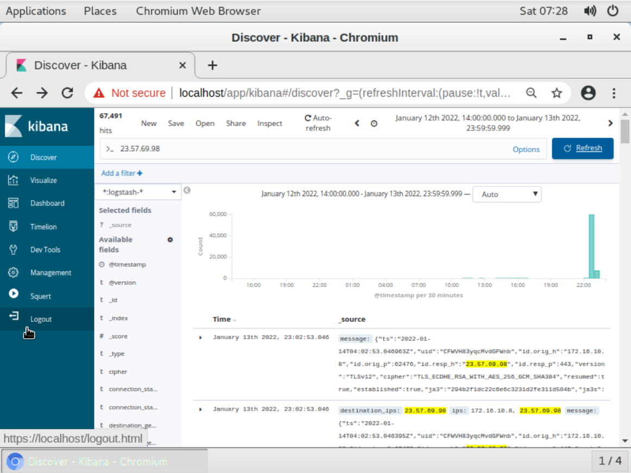Open the Dashboard icon in sidebar
Image resolution: width=631 pixels, height=473 pixels.
(x=13, y=203)
